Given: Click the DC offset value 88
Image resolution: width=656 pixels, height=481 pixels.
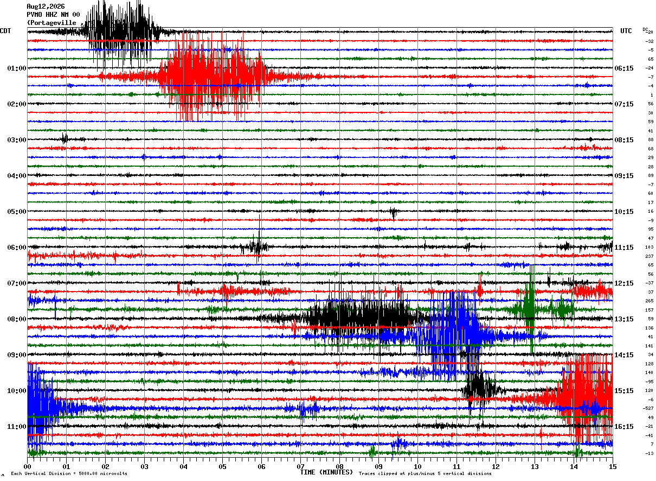Looking at the screenshot, I should click(651, 140).
